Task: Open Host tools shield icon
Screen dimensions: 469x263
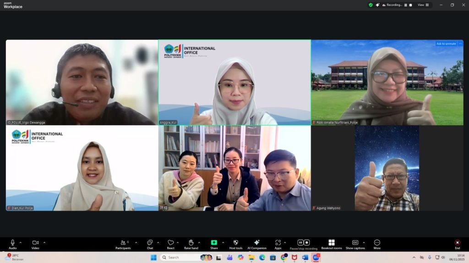Action: click(x=235, y=242)
